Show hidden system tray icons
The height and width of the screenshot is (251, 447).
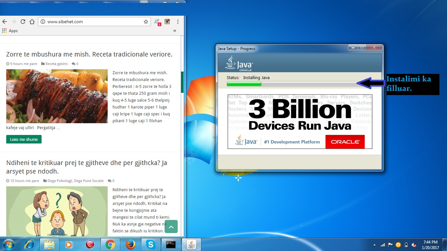click(x=374, y=244)
